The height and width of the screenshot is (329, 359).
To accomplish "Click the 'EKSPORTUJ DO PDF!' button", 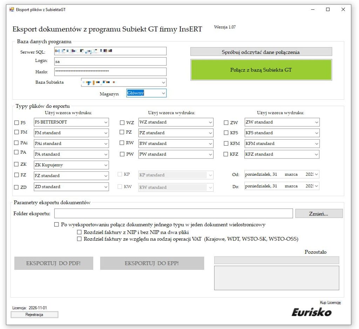I will [54, 263].
